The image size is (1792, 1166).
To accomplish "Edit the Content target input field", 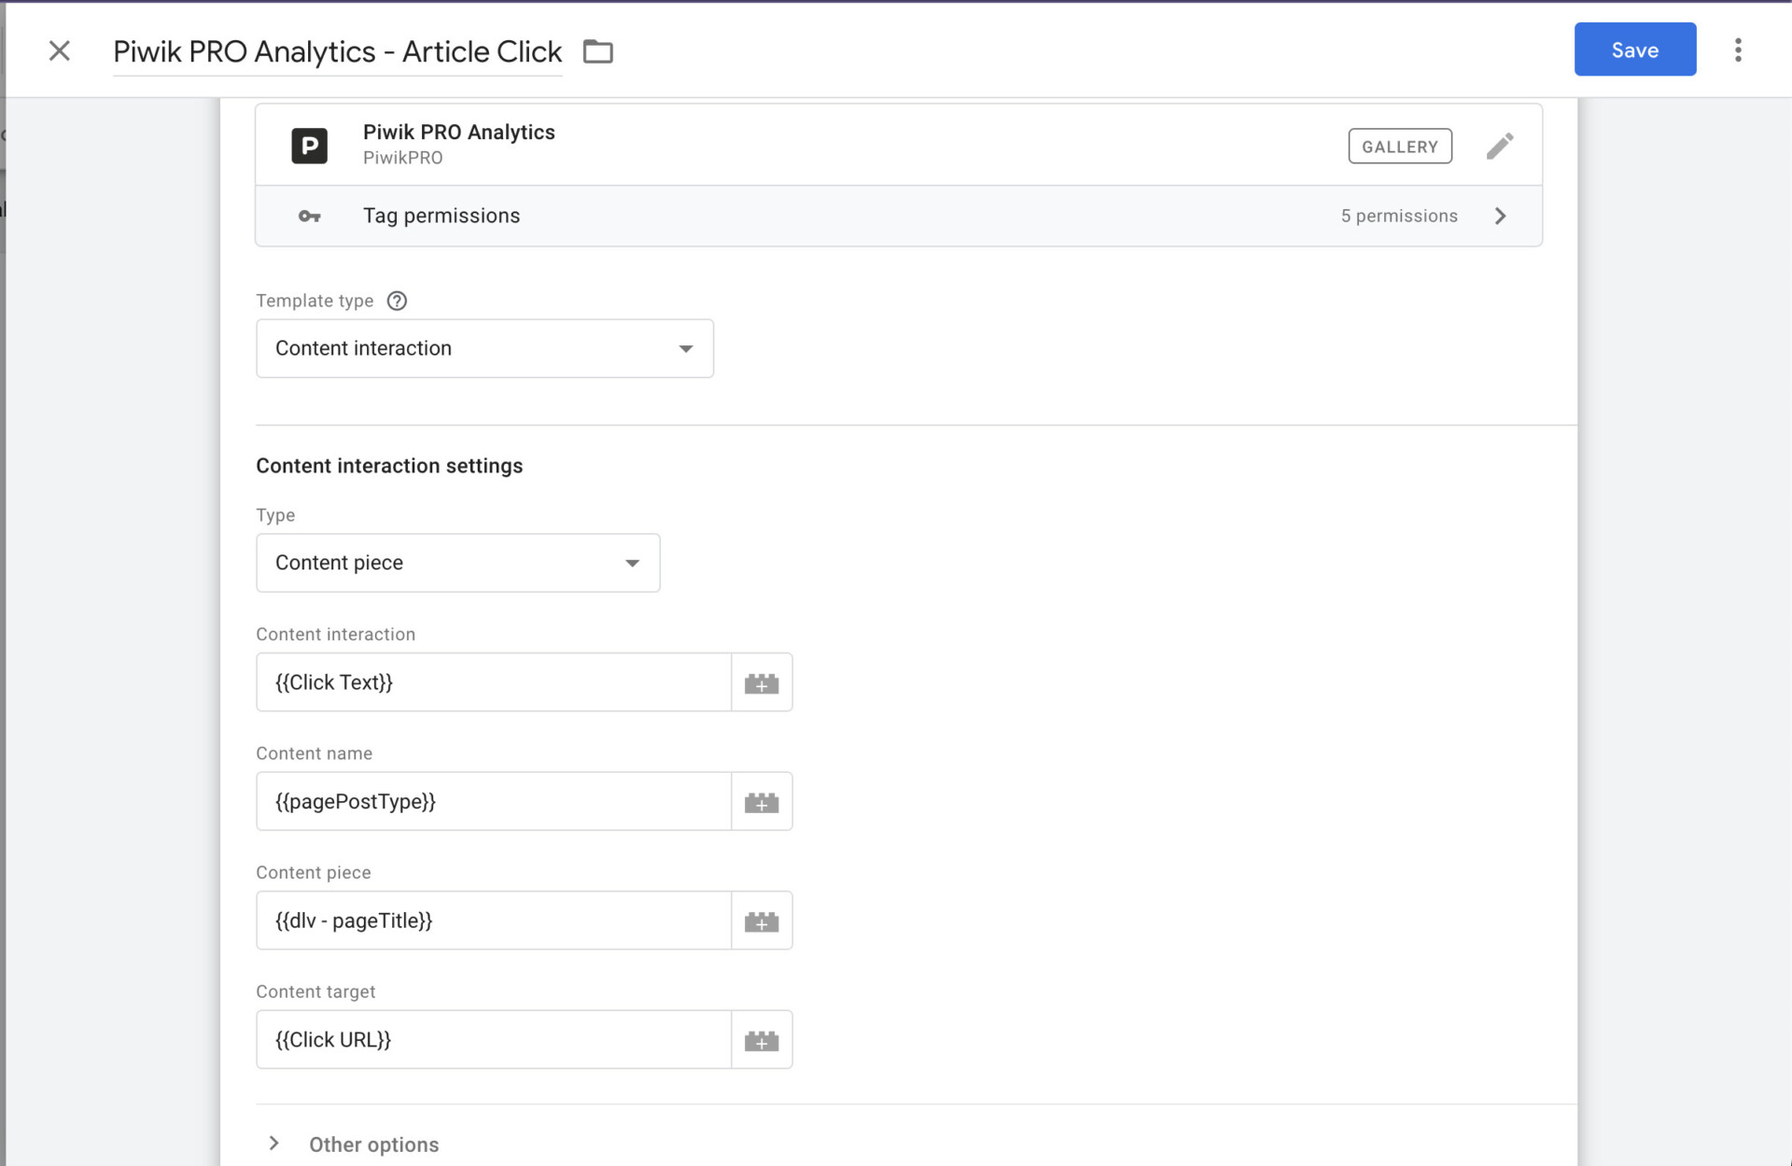I will click(493, 1040).
